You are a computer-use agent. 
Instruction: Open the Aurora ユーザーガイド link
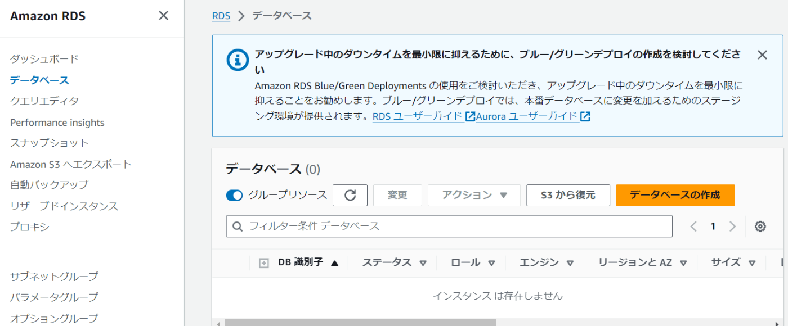[527, 116]
